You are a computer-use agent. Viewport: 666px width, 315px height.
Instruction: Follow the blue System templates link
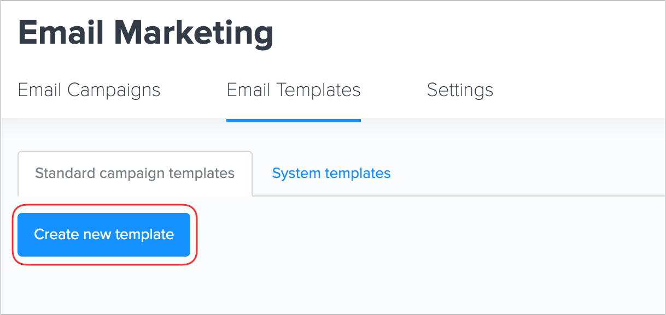331,174
